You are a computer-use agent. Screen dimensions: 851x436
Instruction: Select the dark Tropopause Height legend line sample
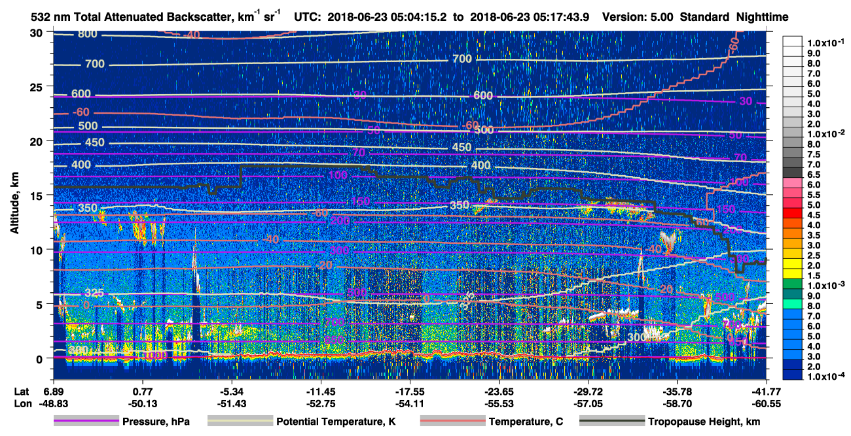point(611,422)
